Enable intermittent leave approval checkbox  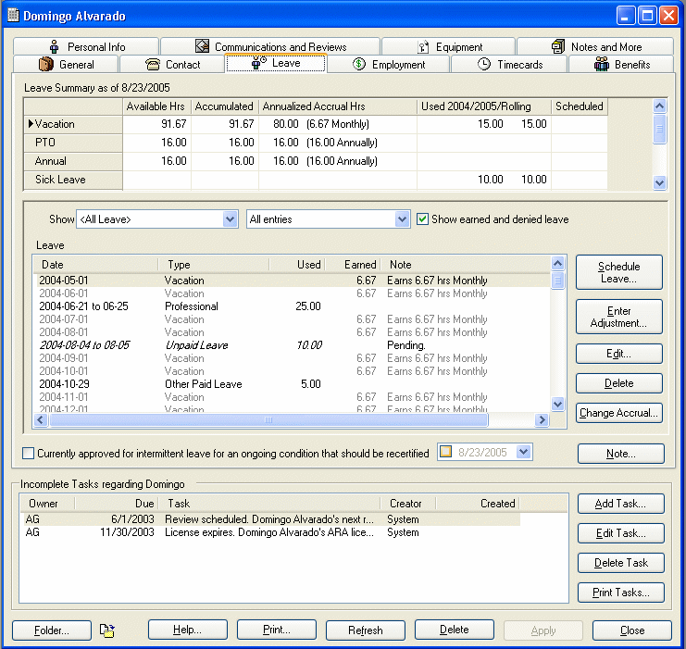point(28,454)
